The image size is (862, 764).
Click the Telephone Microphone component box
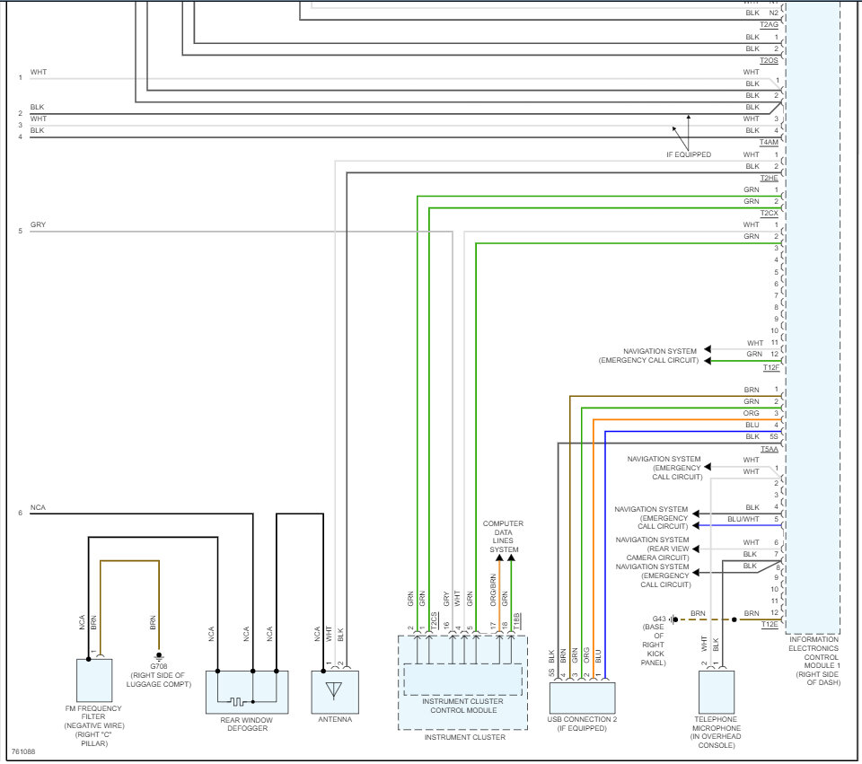(717, 692)
